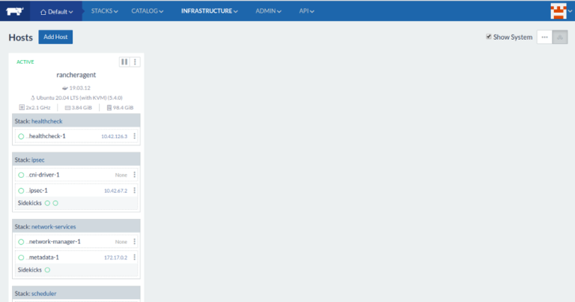Image resolution: width=575 pixels, height=302 pixels.
Task: Click the user avatar icon
Action: 558,11
